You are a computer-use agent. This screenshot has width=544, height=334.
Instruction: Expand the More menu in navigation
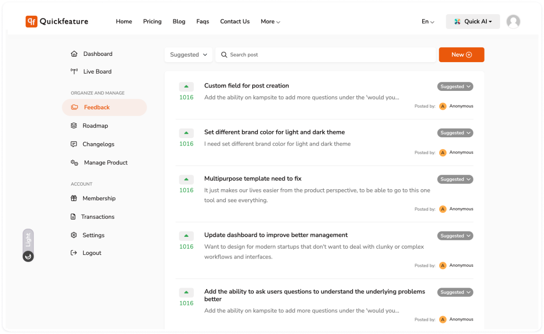click(x=270, y=22)
